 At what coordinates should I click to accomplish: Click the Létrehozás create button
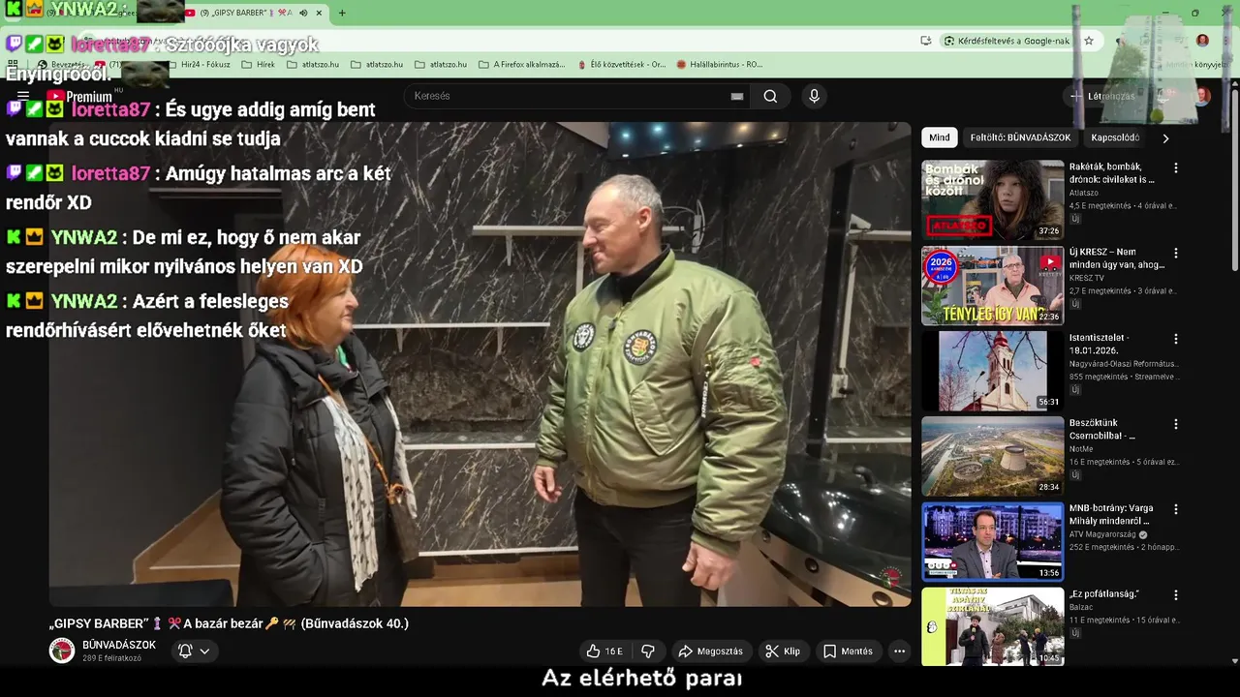coord(1102,96)
